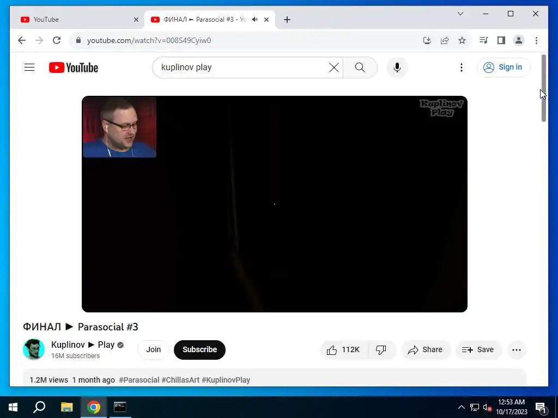This screenshot has height=418, width=558.
Task: Click Chrome icon in taskbar
Action: tap(94, 407)
